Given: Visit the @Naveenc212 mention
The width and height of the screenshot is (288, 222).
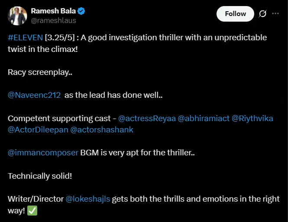Looking at the screenshot, I should pyautogui.click(x=34, y=95).
